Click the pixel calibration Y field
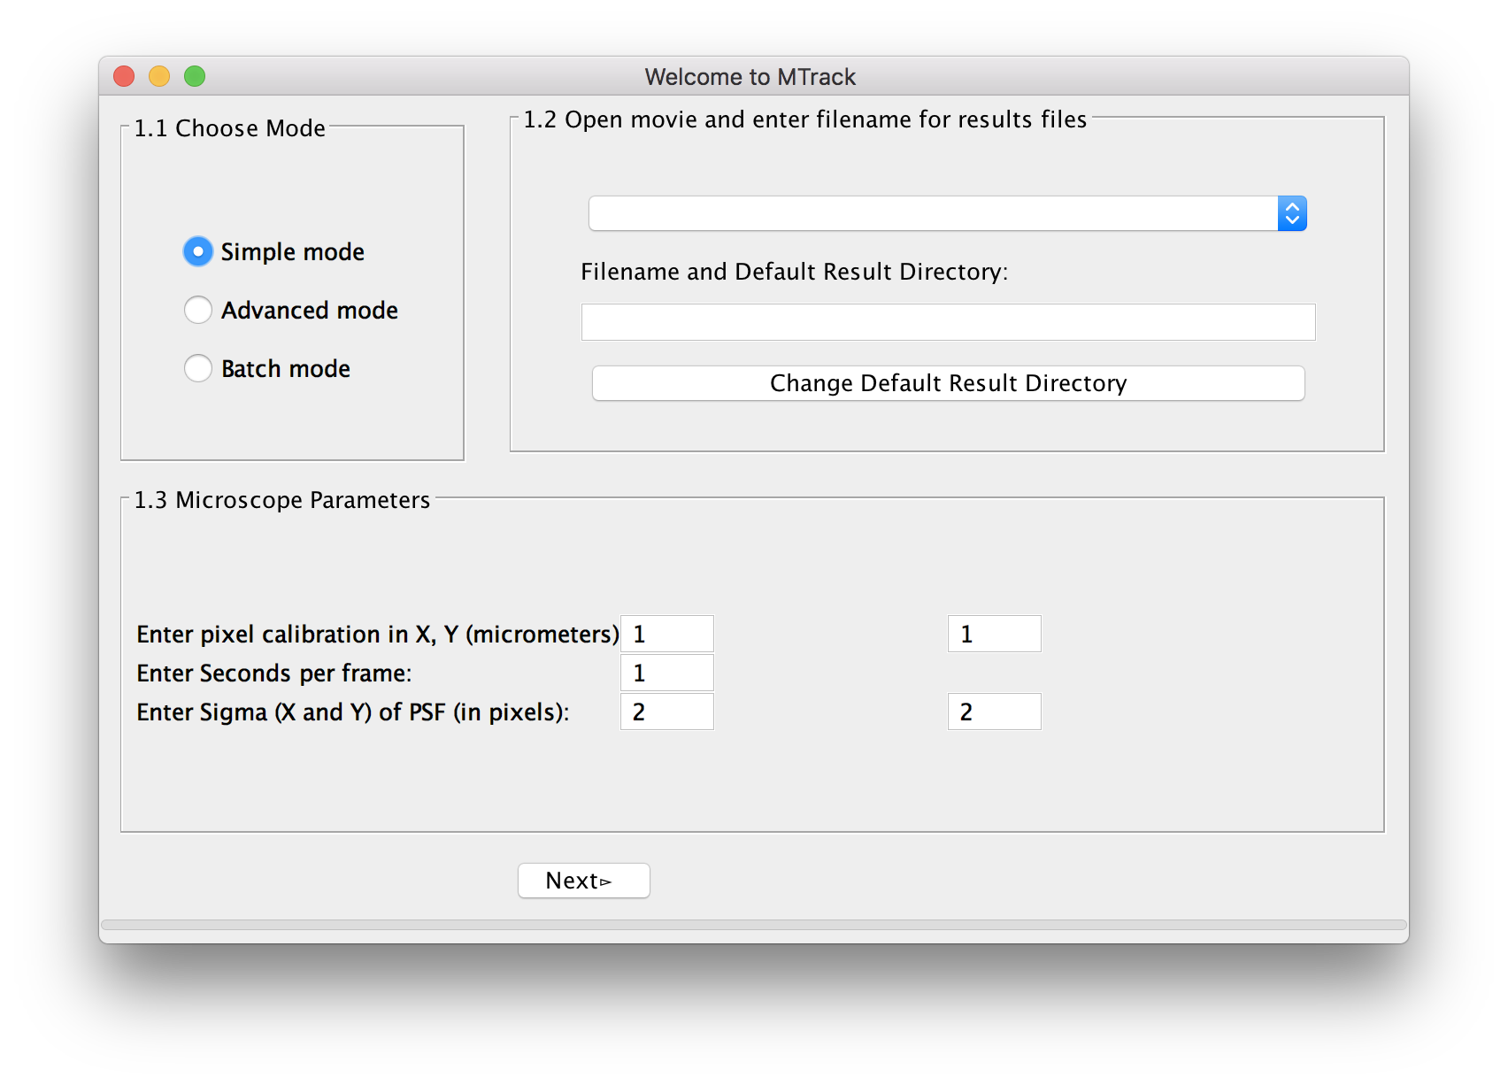This screenshot has height=1085, width=1508. [995, 634]
